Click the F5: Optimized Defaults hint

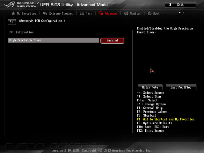[154, 123]
